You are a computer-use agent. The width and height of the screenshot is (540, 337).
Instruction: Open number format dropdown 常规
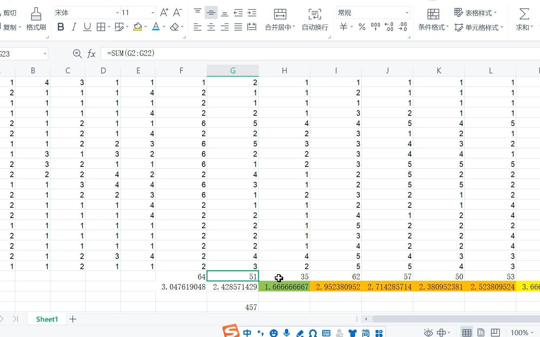point(407,13)
